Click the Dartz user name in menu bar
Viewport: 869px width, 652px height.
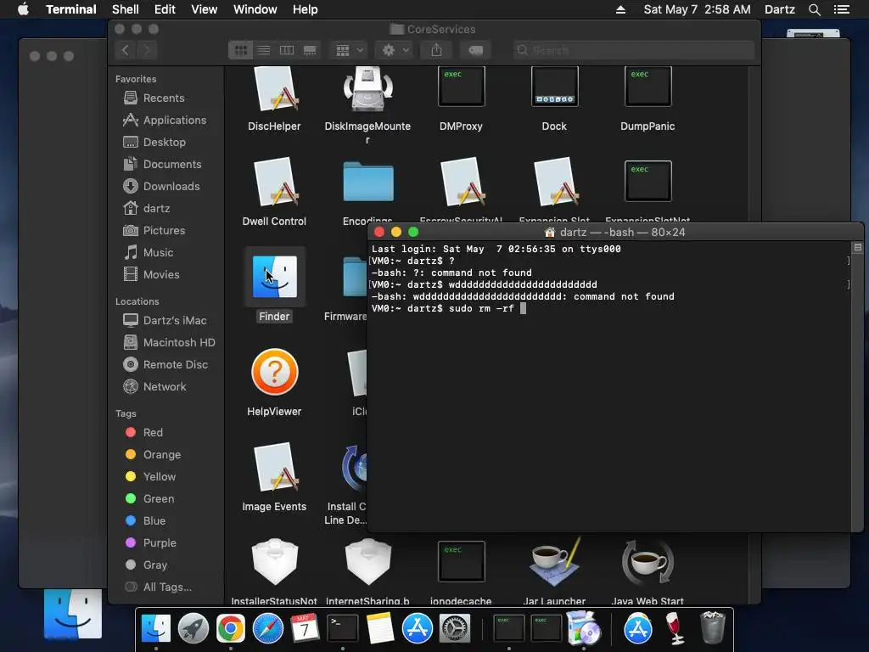pyautogui.click(x=779, y=9)
